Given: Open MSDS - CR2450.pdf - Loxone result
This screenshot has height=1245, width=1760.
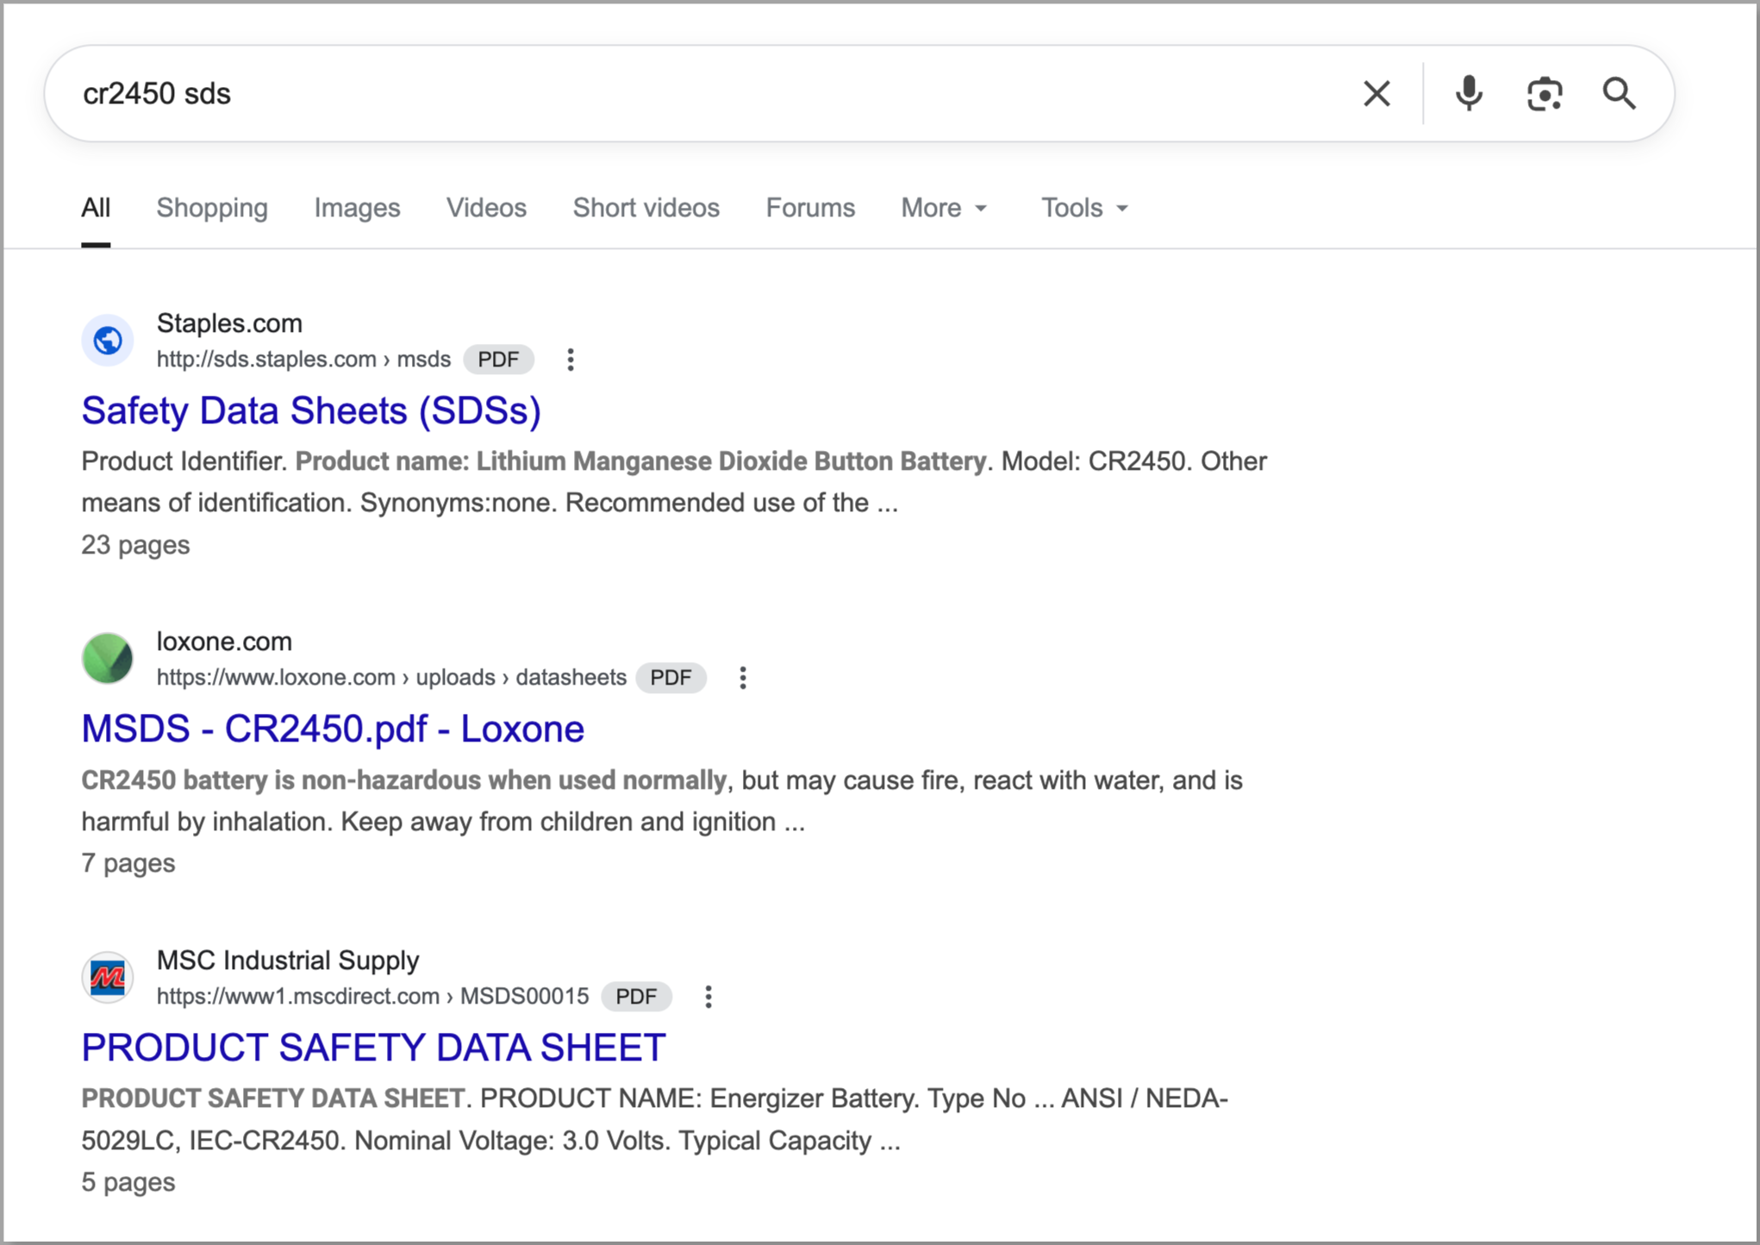Looking at the screenshot, I should 333,729.
